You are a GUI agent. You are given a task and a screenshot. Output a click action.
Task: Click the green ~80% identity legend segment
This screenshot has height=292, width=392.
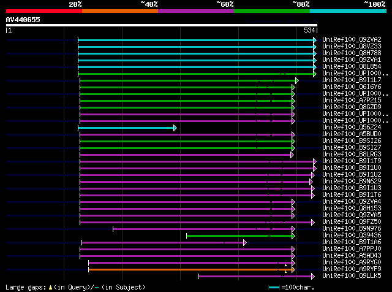pos(272,11)
